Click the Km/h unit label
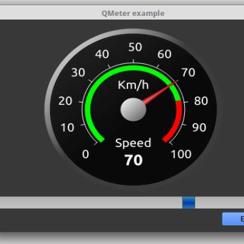 coord(133,85)
